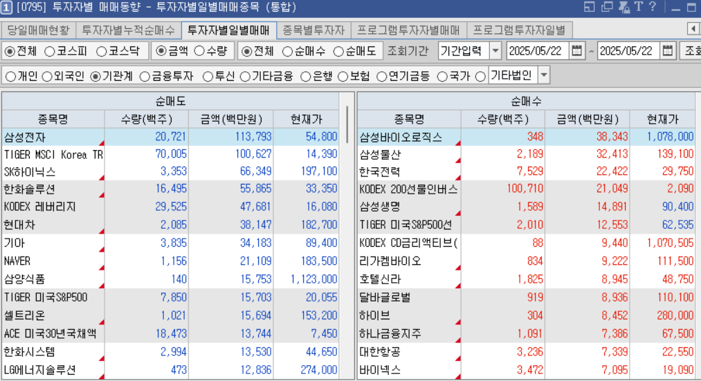Select the 코스피 radio button

point(50,51)
